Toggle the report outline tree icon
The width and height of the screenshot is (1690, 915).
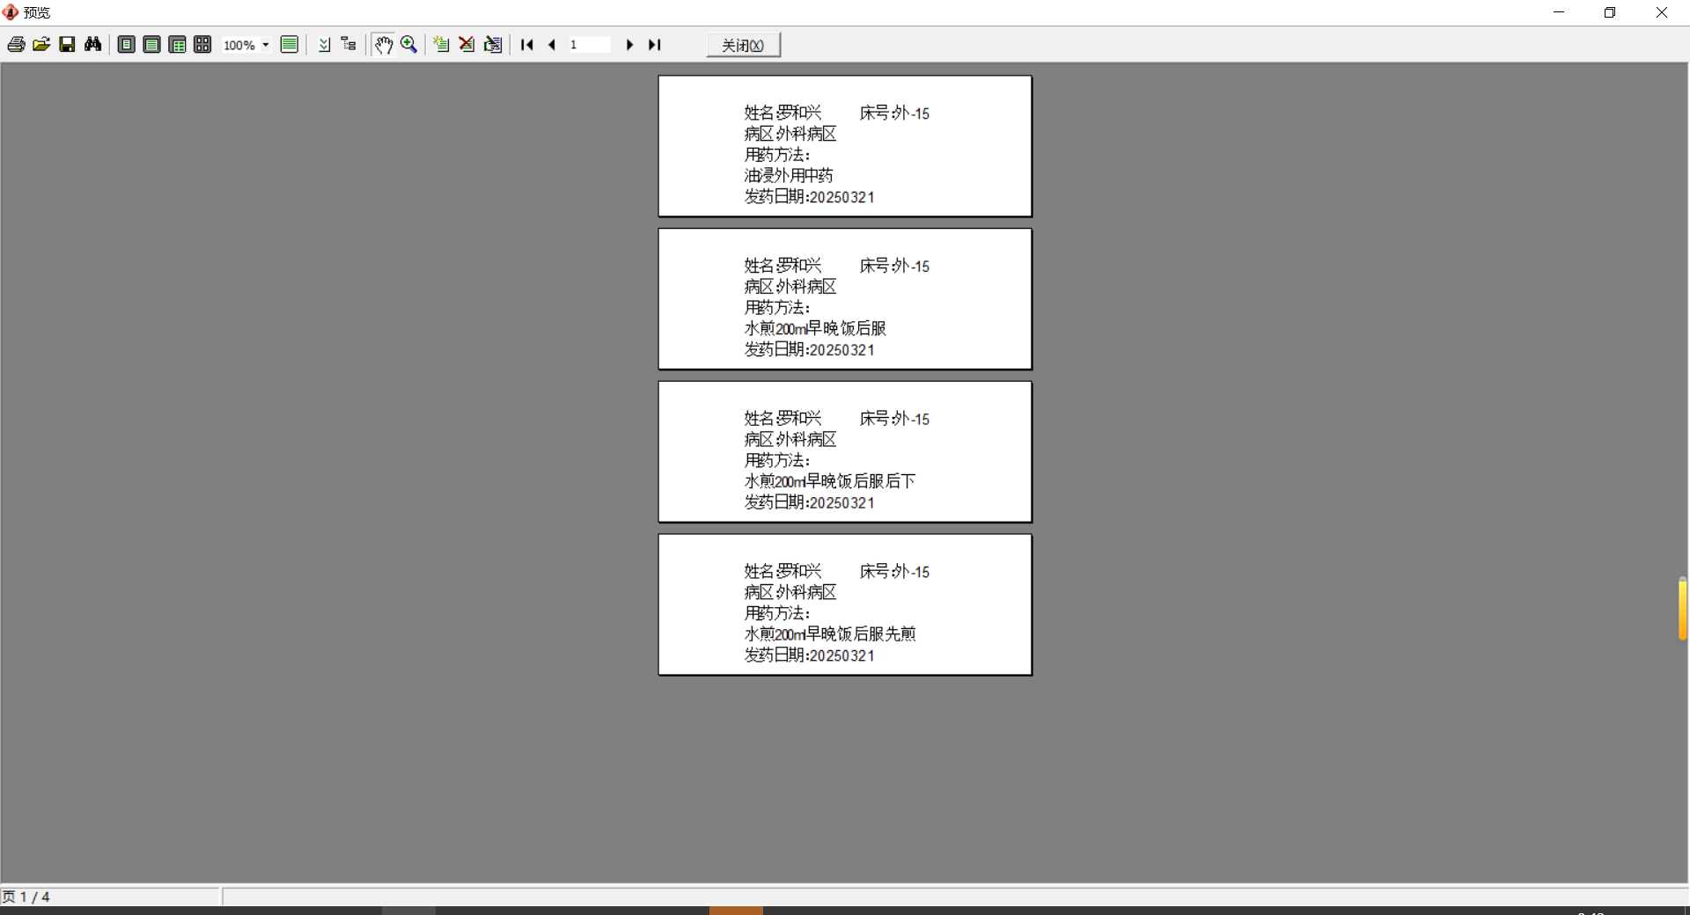coord(349,45)
